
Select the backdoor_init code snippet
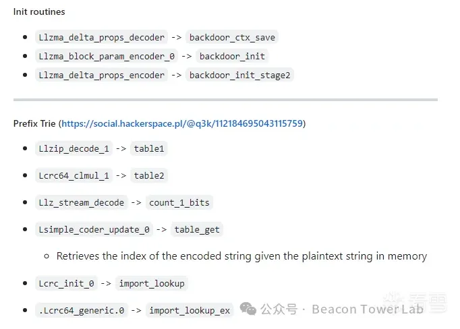(x=233, y=56)
